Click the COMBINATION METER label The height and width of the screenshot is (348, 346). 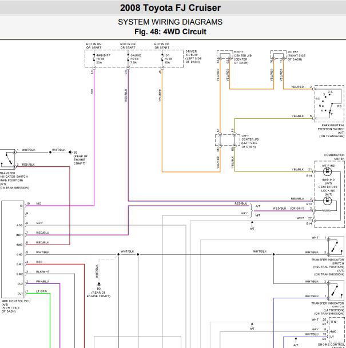(334, 157)
